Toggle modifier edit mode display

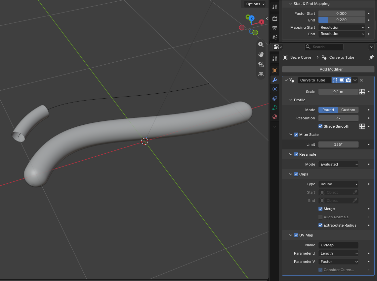(x=335, y=80)
